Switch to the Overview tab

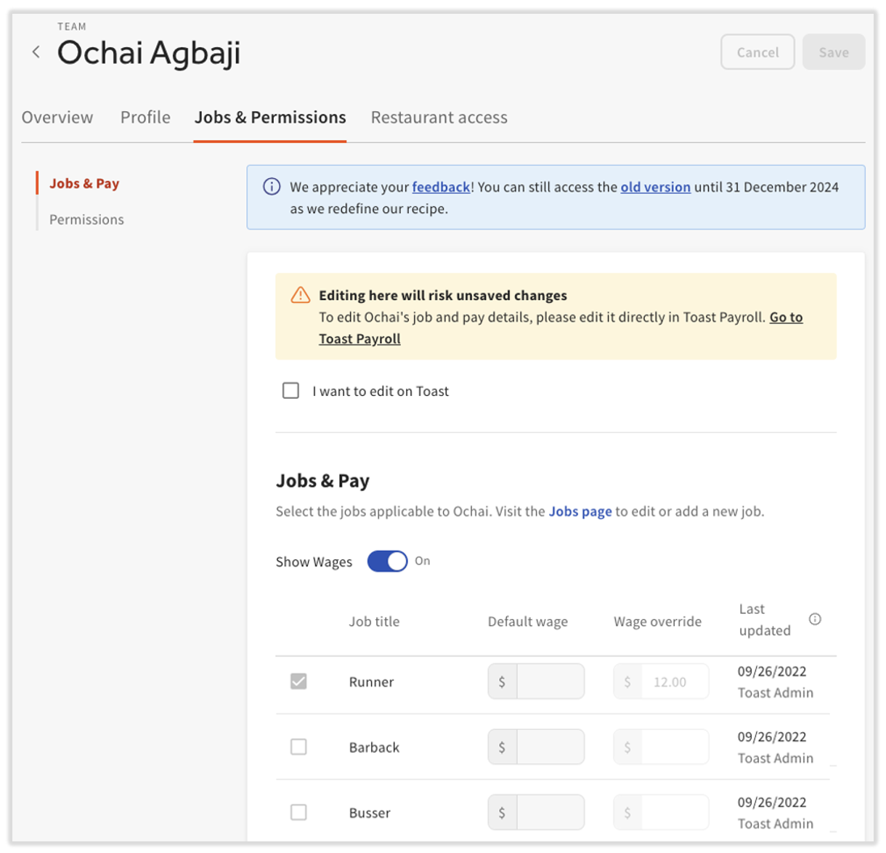[57, 117]
